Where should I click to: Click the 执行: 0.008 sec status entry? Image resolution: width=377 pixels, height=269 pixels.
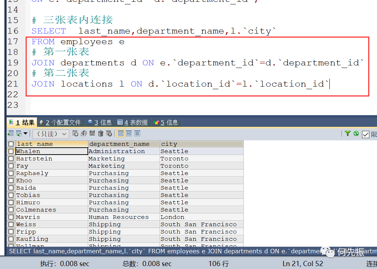pos(65,264)
